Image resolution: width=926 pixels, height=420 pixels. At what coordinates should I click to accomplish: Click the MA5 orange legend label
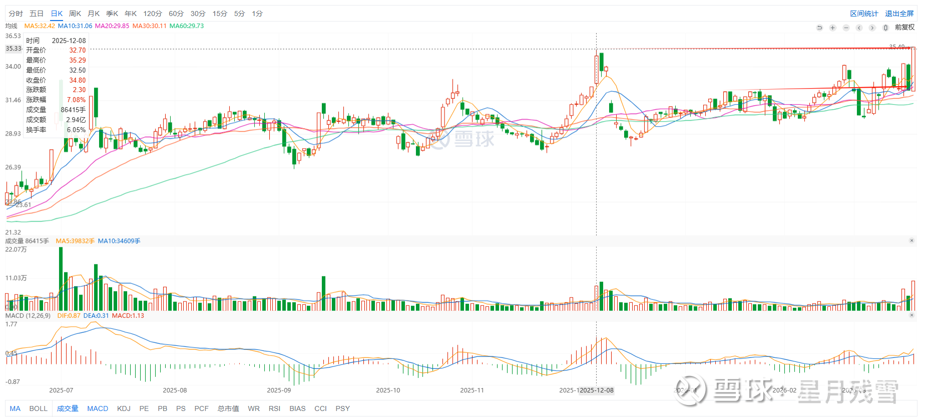40,26
